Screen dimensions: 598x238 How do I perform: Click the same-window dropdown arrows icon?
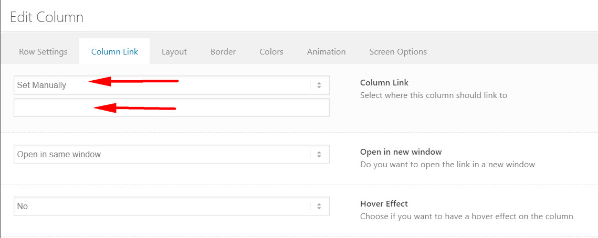(319, 154)
